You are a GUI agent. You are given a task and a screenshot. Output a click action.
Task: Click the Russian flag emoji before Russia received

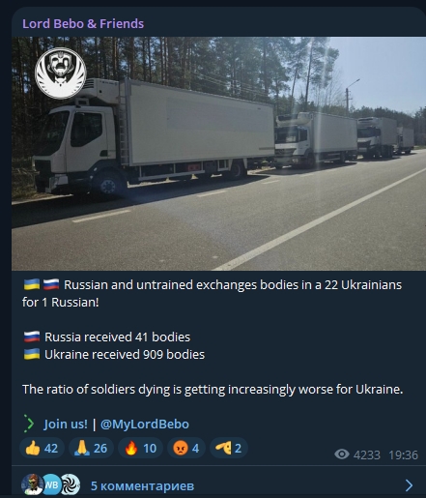tap(32, 337)
